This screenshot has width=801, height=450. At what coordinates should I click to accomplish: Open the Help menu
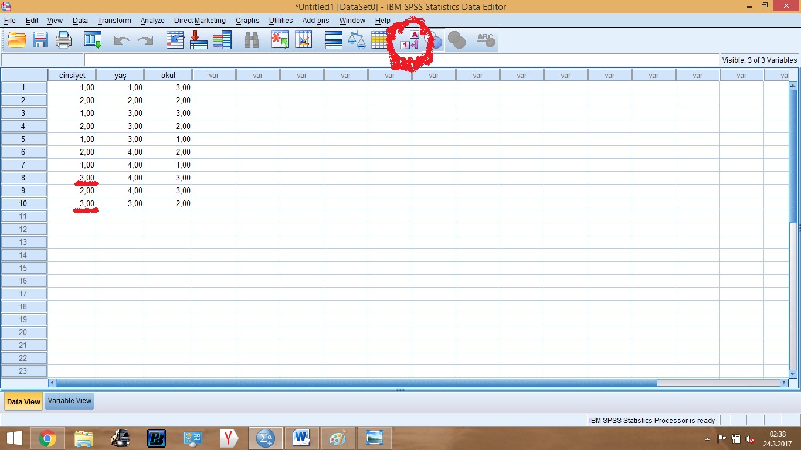coord(382,21)
